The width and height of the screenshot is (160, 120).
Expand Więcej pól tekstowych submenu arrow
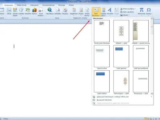pyautogui.click(x=152, y=97)
